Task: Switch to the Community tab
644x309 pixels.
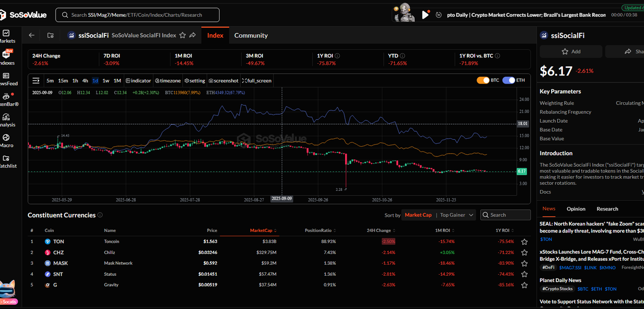Action: tap(251, 35)
